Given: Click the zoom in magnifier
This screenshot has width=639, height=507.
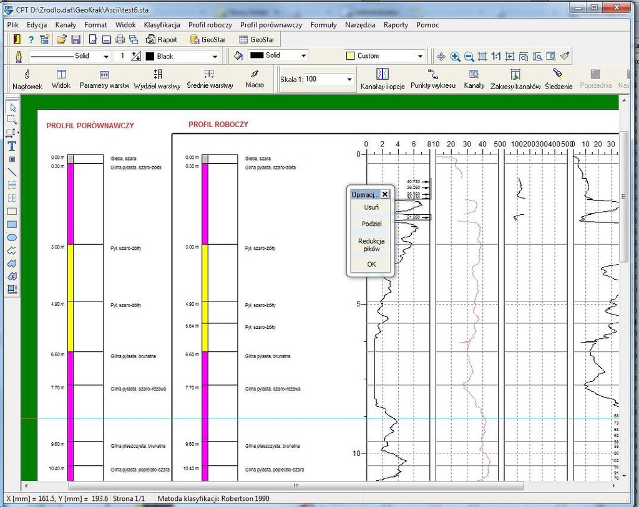Looking at the screenshot, I should tap(455, 57).
